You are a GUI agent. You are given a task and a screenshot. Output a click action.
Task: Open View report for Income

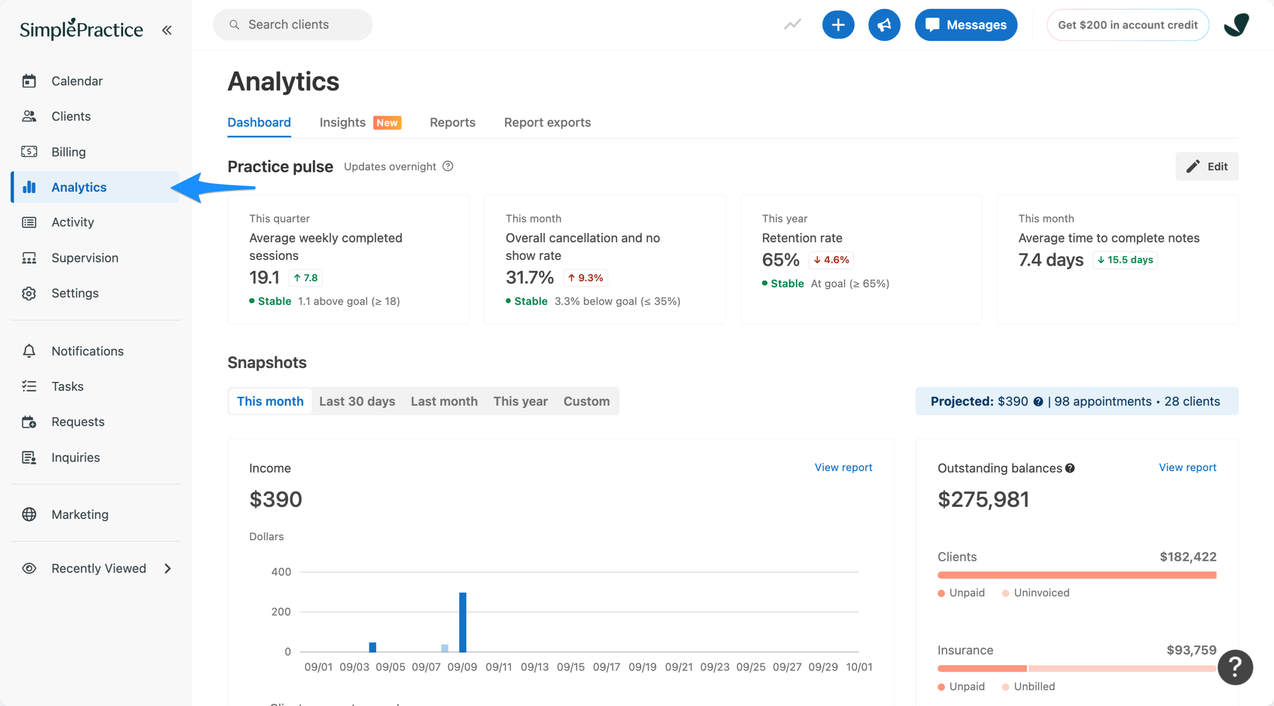pyautogui.click(x=843, y=467)
